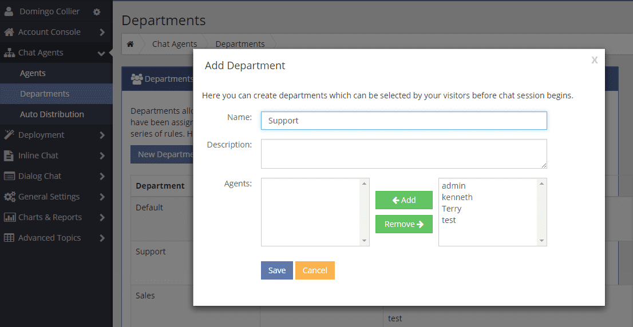This screenshot has height=327, width=633.
Task: Click the Inline Chat document icon
Action: coord(9,155)
